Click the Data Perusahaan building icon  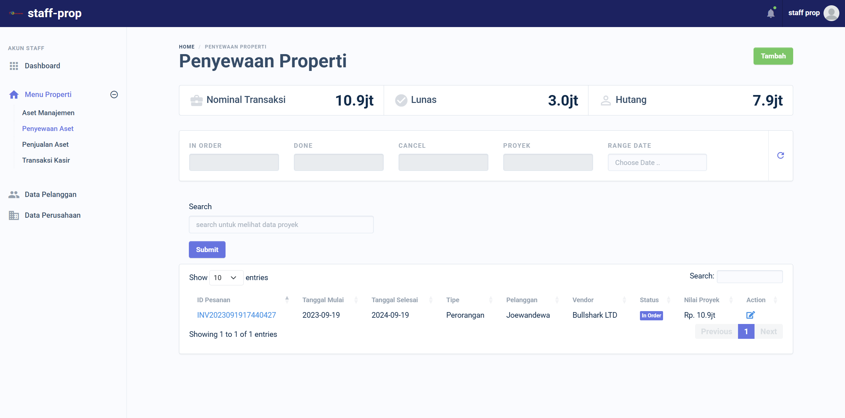[x=14, y=215]
